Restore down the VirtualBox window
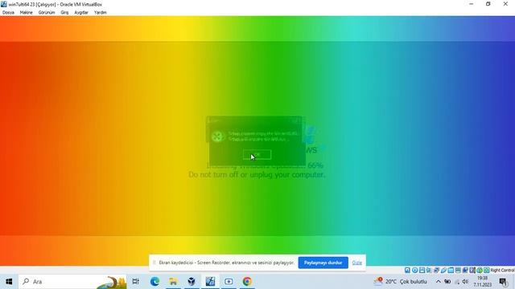Screen dimensions: 515x289 click(488, 4)
